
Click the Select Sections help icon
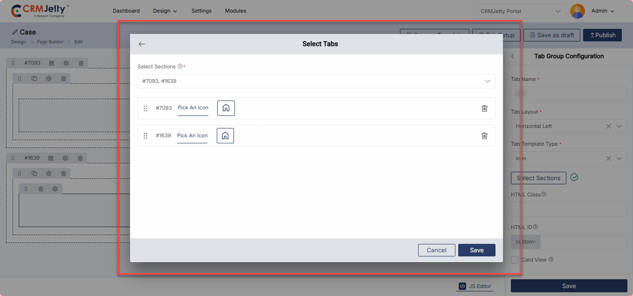pos(180,67)
